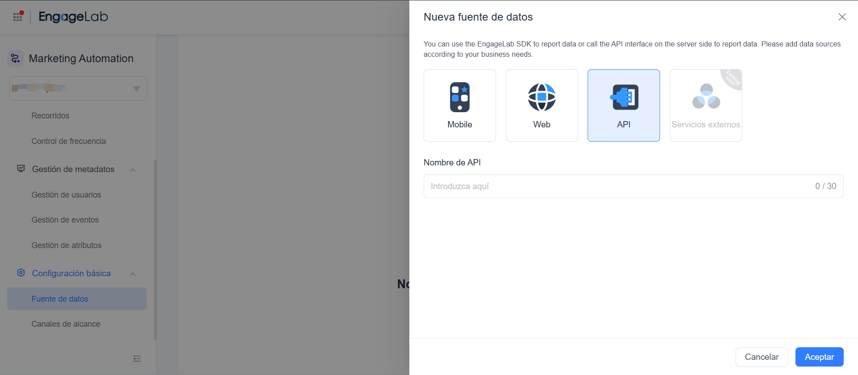Click the API plug icon

(624, 97)
